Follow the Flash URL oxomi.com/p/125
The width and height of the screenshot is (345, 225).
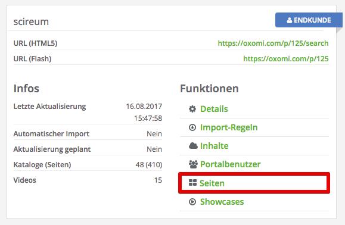pyautogui.click(x=286, y=59)
